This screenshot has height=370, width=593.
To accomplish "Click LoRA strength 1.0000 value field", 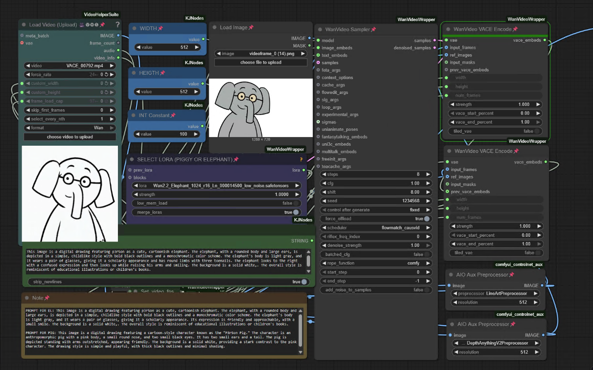I will tap(216, 195).
